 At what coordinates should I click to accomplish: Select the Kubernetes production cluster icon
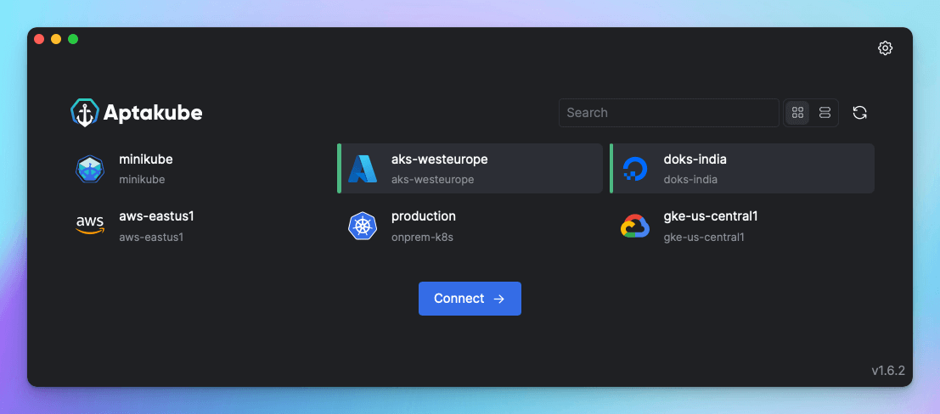pyautogui.click(x=363, y=226)
